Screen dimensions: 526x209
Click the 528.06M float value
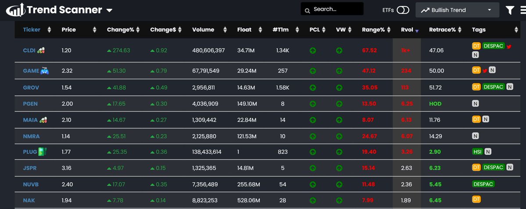point(249,200)
